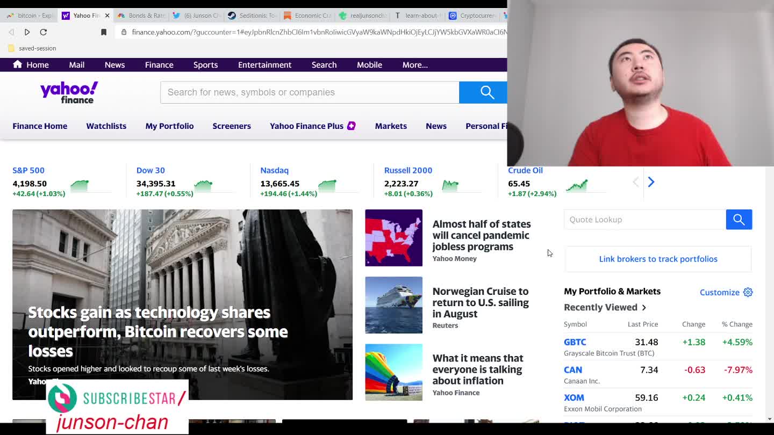Open the Nasdaq index quote

click(x=274, y=170)
